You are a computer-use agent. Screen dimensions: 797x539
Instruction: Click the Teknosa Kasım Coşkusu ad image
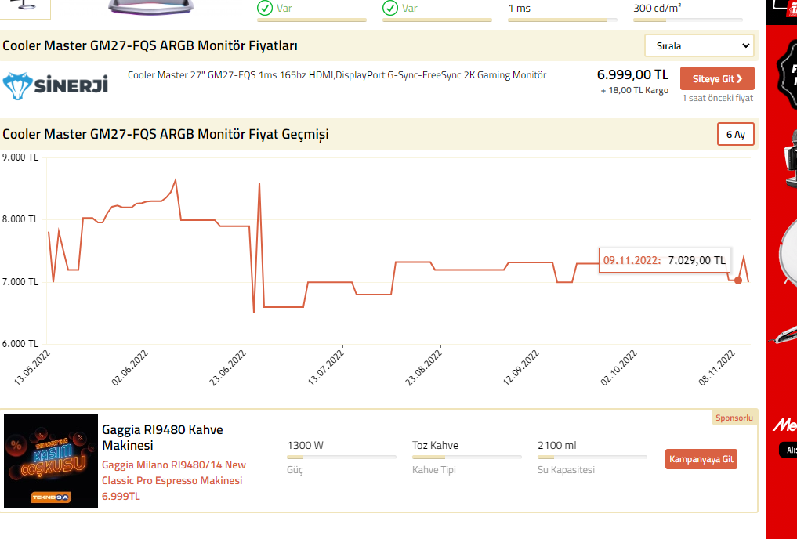51,461
